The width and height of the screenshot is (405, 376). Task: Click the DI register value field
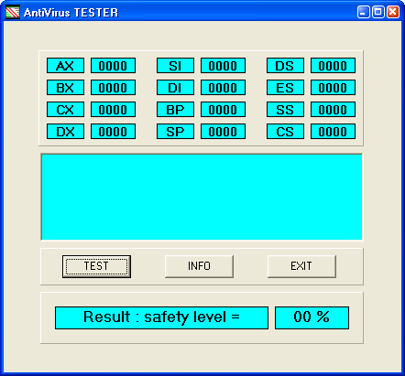[x=223, y=88]
